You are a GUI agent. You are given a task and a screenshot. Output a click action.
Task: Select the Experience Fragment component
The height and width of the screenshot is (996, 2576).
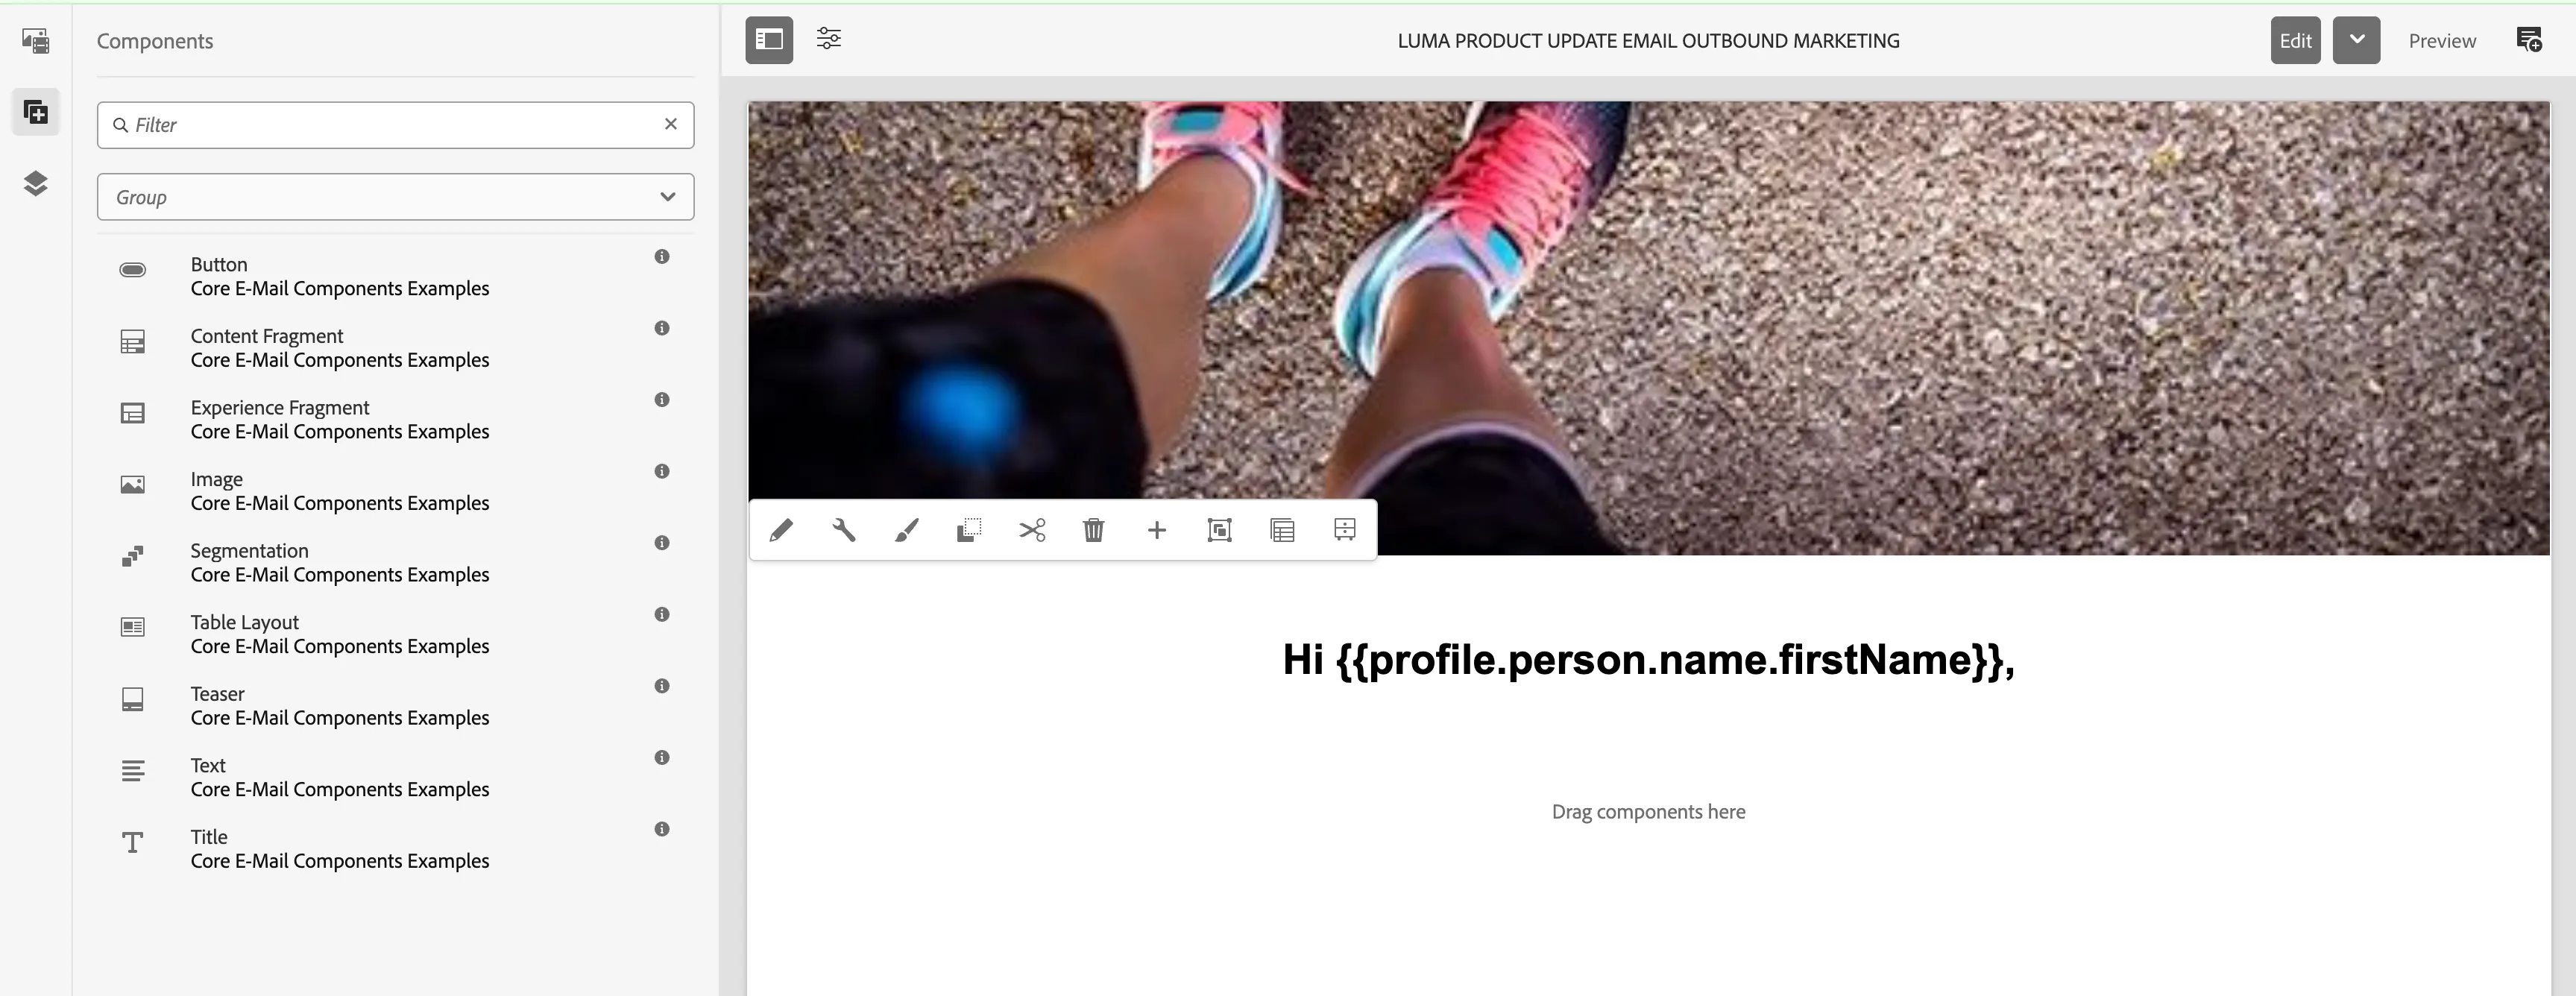tap(395, 420)
